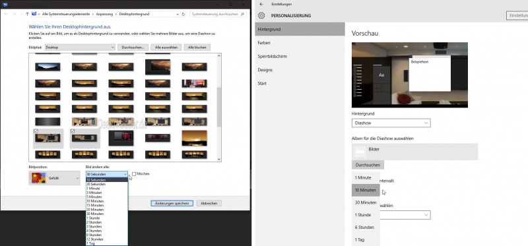The height and width of the screenshot is (246, 528).
Task: Click the wallpaper list vertical scrollbar
Action: click(x=219, y=108)
